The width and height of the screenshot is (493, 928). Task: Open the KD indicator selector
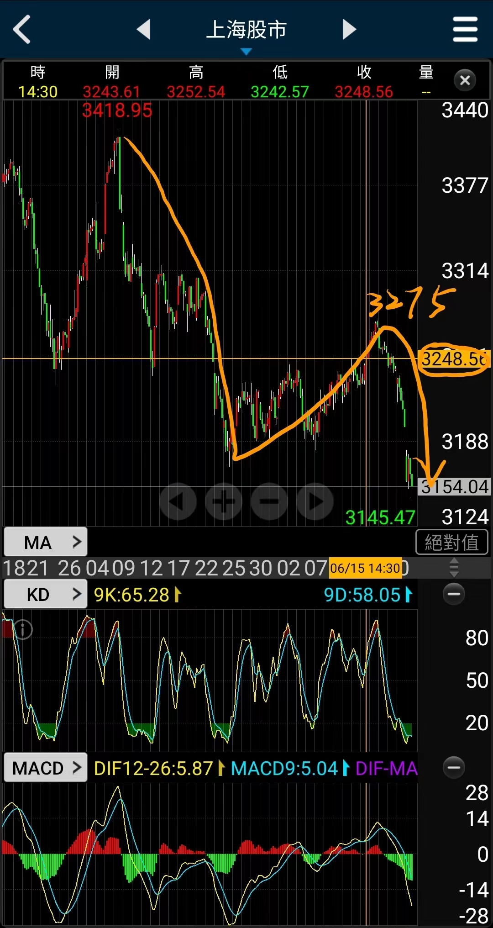point(45,594)
